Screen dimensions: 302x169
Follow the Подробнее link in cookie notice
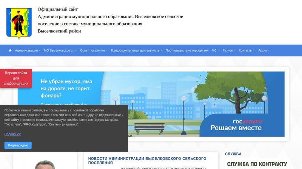12,134
